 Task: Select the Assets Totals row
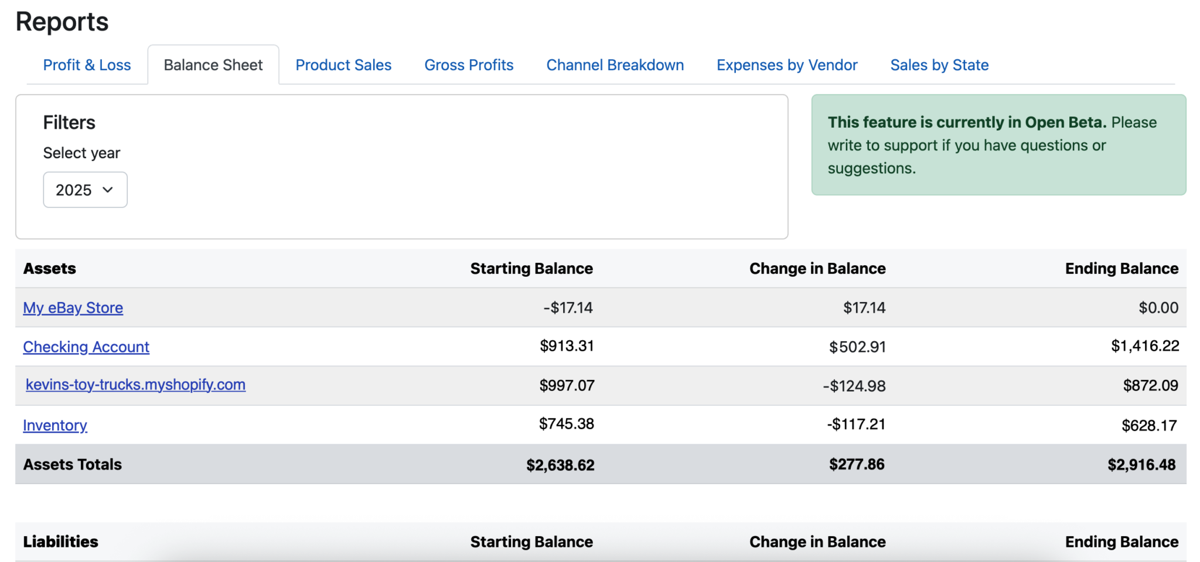pos(72,464)
